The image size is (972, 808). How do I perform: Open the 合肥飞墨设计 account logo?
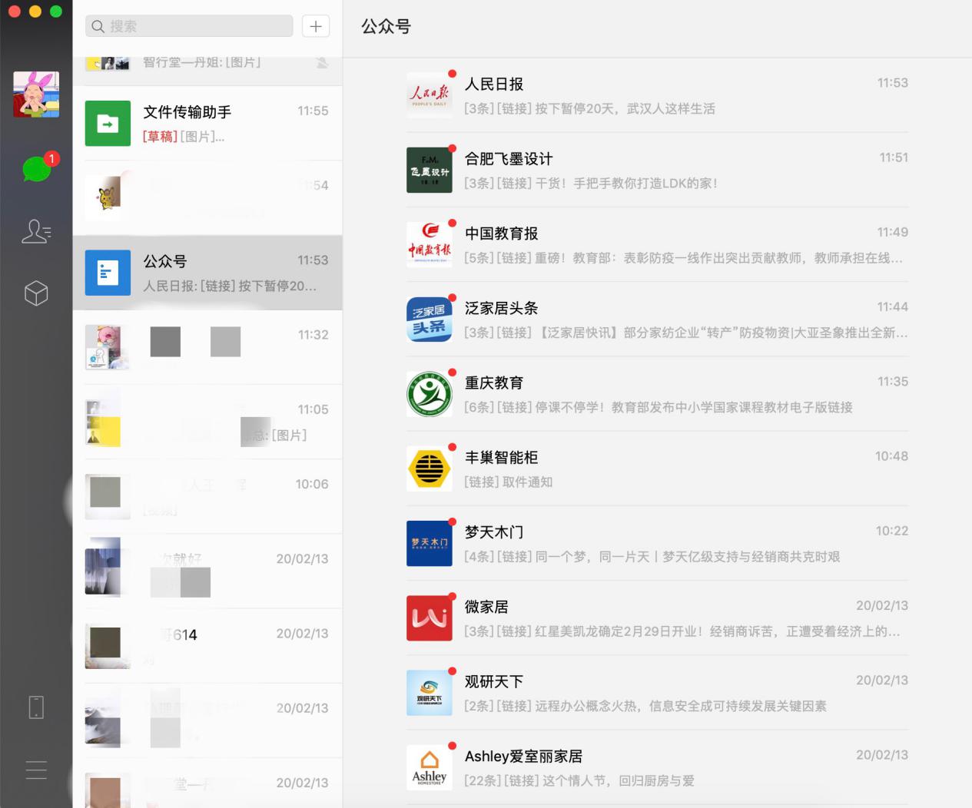coord(430,170)
